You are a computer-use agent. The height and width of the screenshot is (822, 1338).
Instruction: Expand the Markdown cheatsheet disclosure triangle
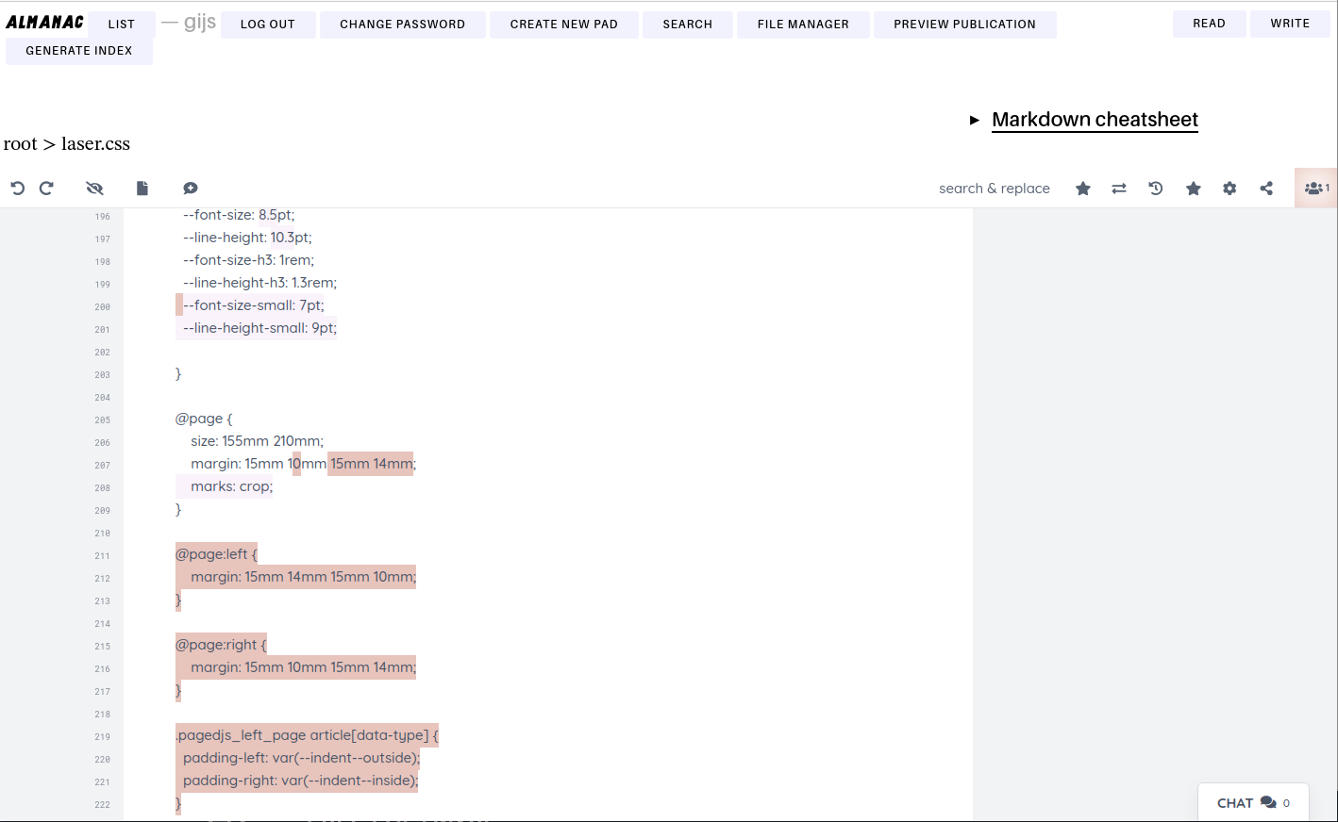[x=975, y=120]
